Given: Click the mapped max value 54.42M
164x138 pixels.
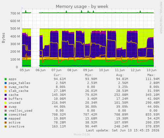Looking at the screenshot, I should [x=153, y=119].
